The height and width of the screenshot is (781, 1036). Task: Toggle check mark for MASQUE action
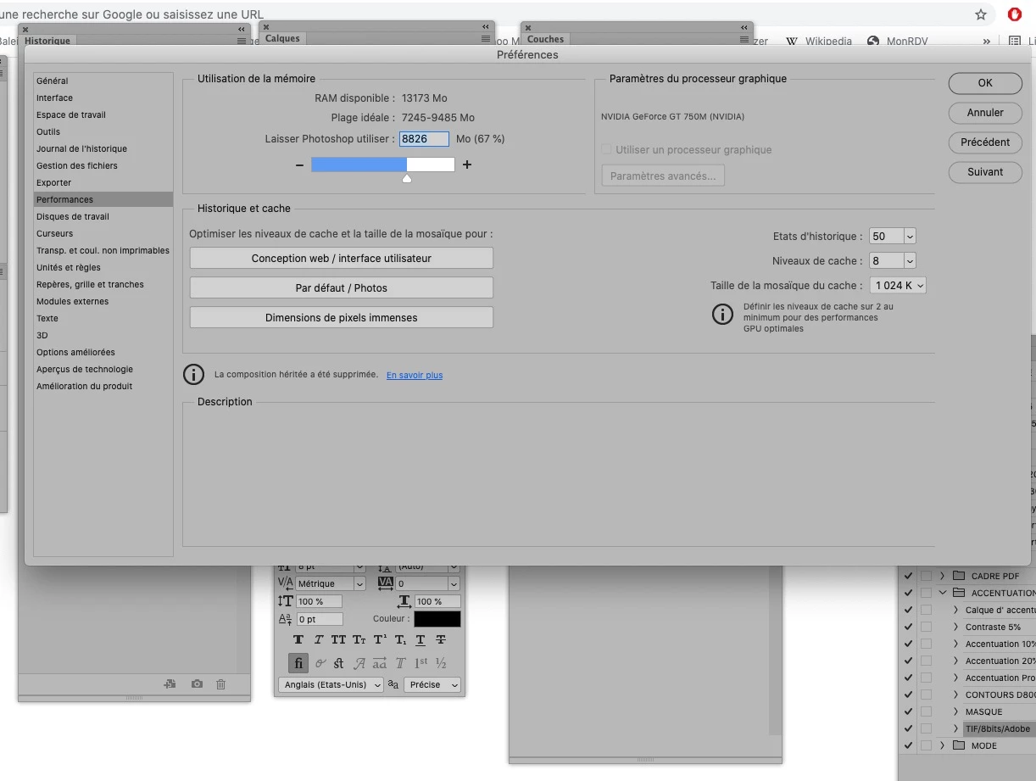(x=909, y=711)
